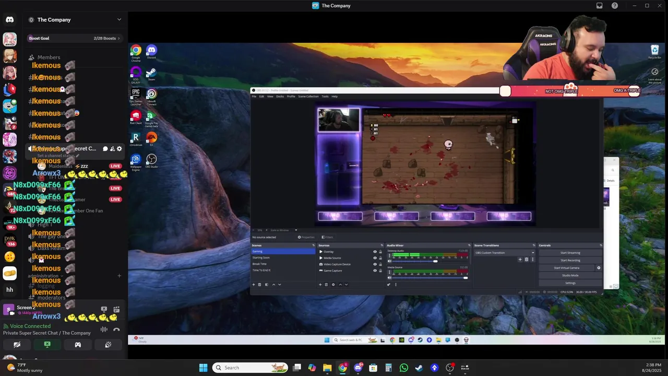Image resolution: width=668 pixels, height=376 pixels.
Task: Toggle visibility of Media Source in OBS
Action: 375,258
